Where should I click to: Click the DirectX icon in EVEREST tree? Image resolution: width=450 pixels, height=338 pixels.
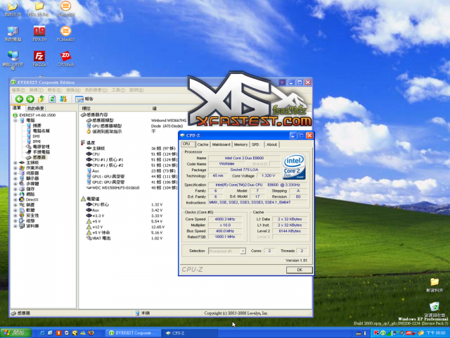(x=22, y=199)
